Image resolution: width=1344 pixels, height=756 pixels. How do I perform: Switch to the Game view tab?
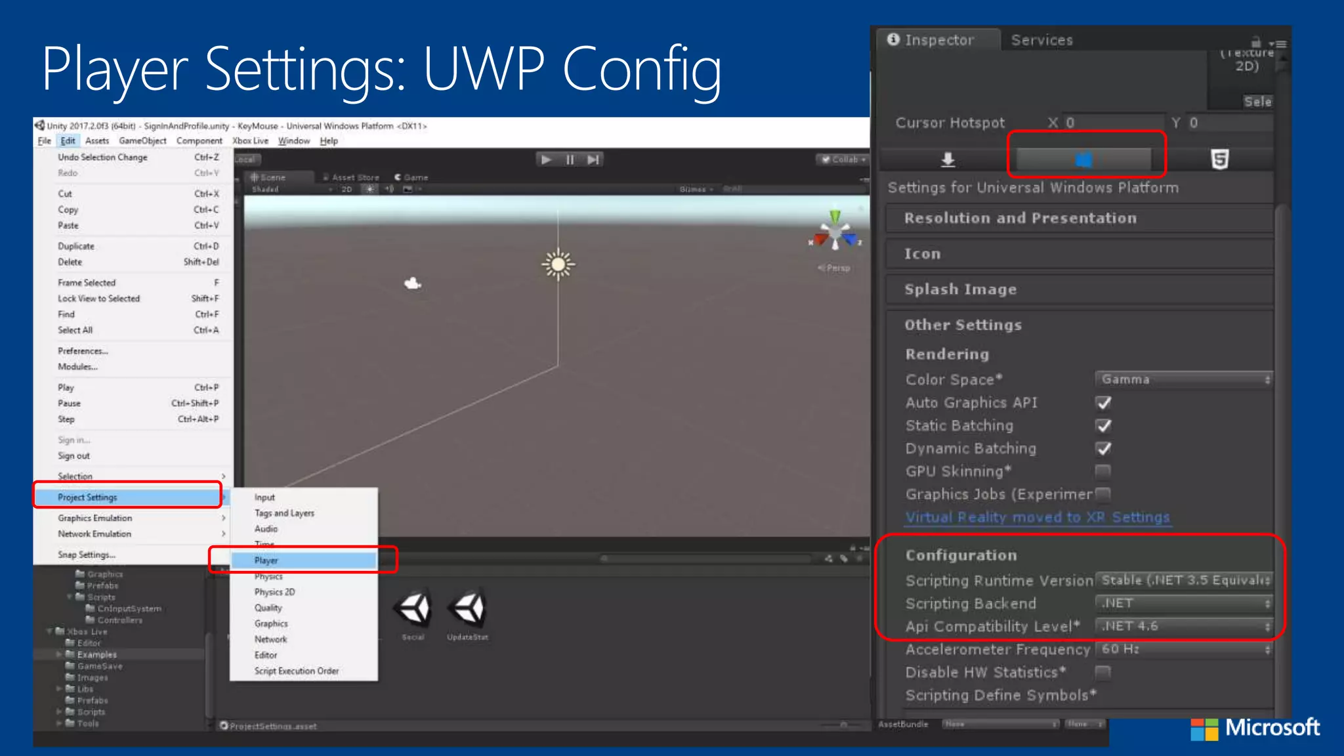click(x=411, y=177)
